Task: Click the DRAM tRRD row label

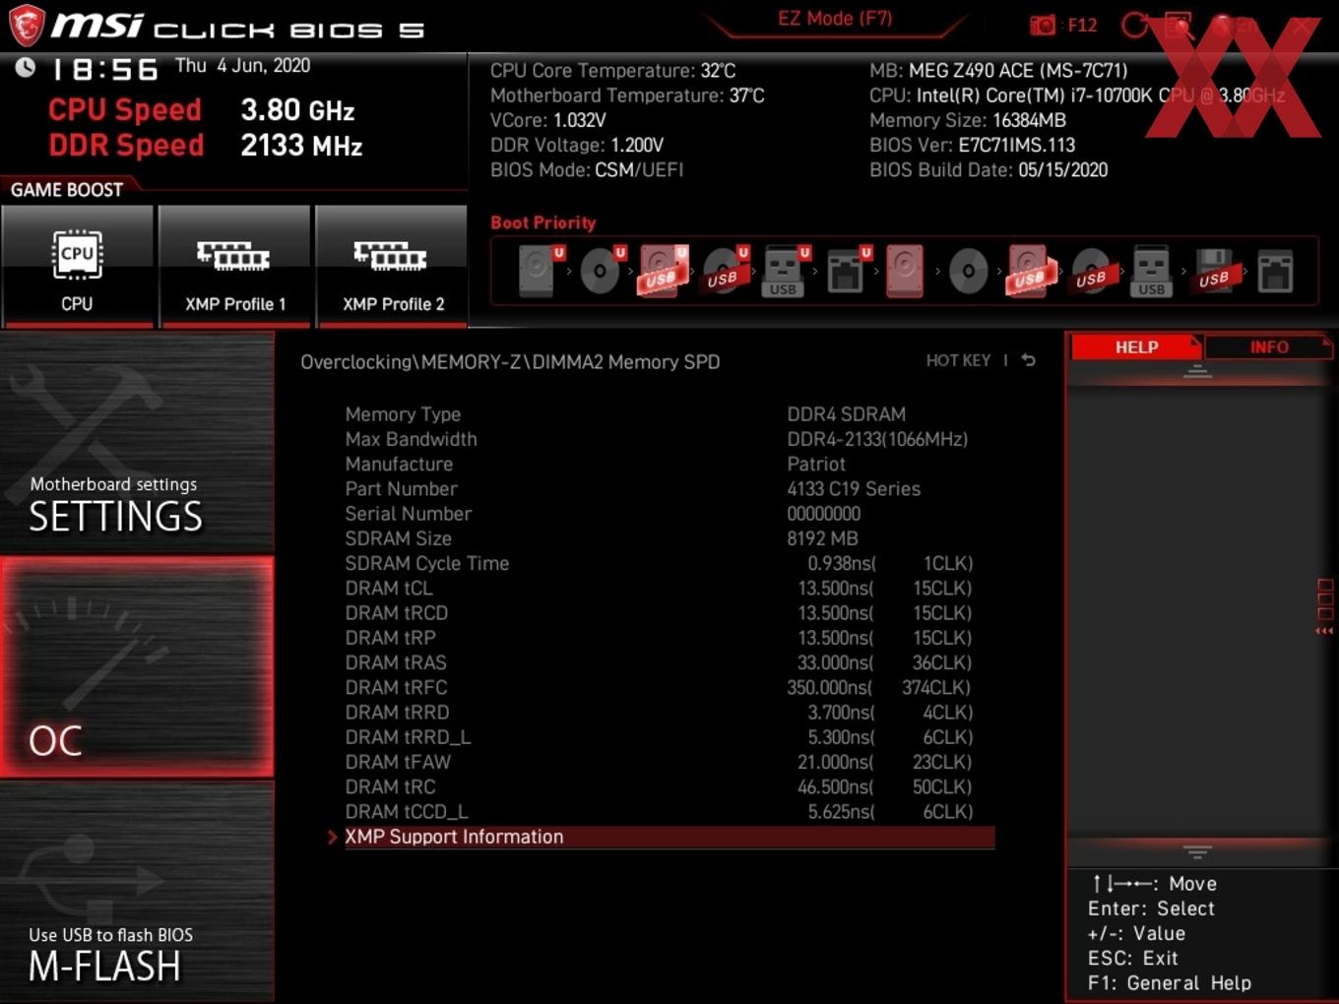Action: pos(397,712)
